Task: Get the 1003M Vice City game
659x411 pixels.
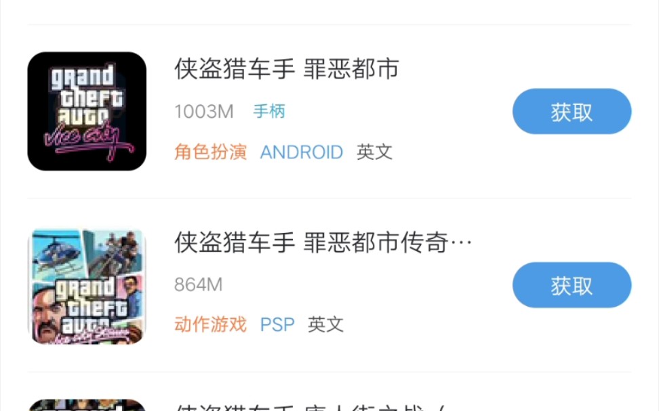Action: click(572, 111)
